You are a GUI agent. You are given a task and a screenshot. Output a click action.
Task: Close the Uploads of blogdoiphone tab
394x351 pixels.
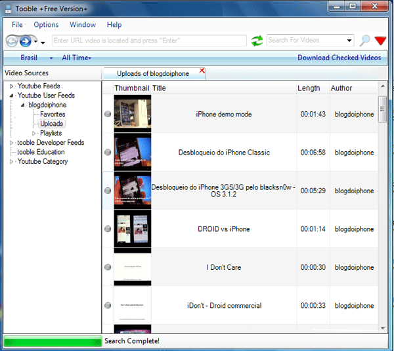point(202,71)
